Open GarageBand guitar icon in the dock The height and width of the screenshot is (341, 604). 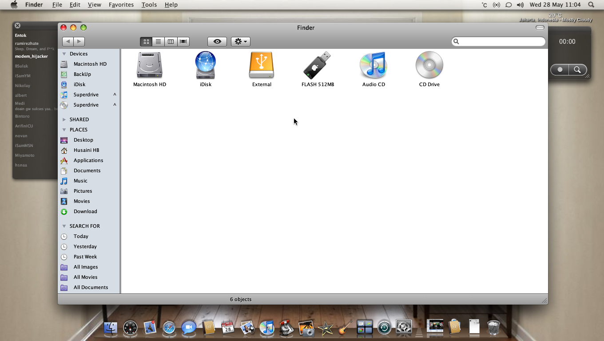click(x=345, y=328)
